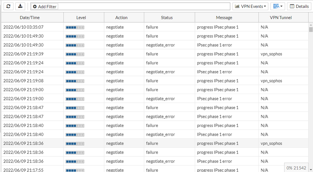Expand the log source dropdown arrow

[x=282, y=7]
